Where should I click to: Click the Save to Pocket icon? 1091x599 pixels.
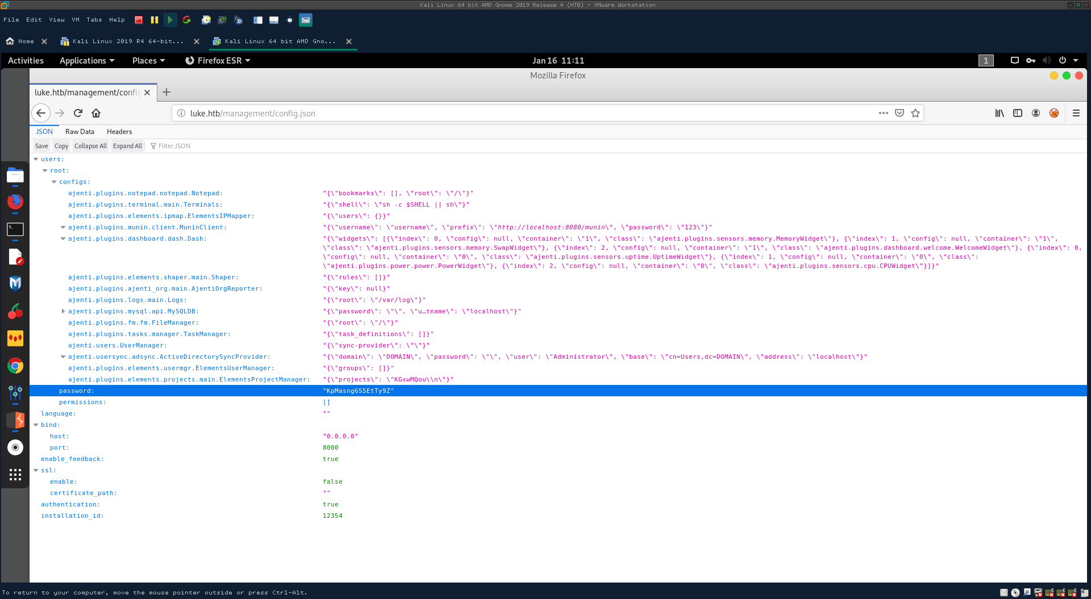(x=900, y=113)
